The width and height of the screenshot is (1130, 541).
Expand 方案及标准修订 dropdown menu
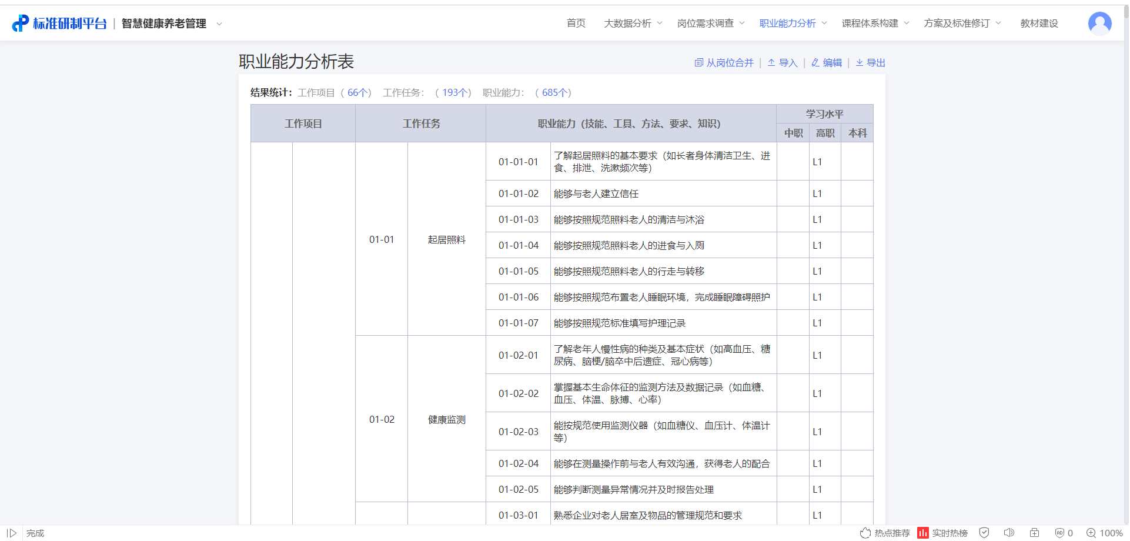pyautogui.click(x=962, y=23)
